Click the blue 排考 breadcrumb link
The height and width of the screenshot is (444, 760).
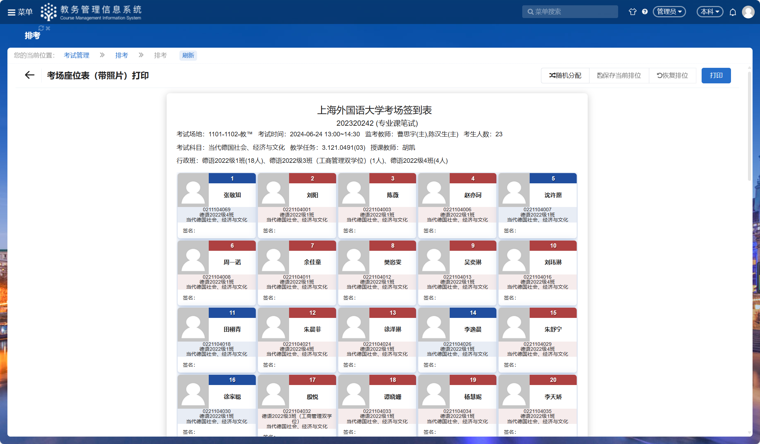[x=121, y=55]
